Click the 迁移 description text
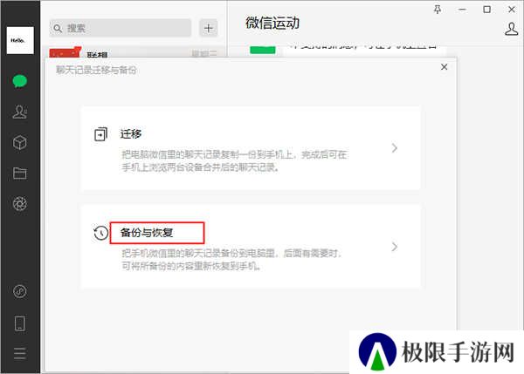This screenshot has height=374, width=524. (234, 160)
